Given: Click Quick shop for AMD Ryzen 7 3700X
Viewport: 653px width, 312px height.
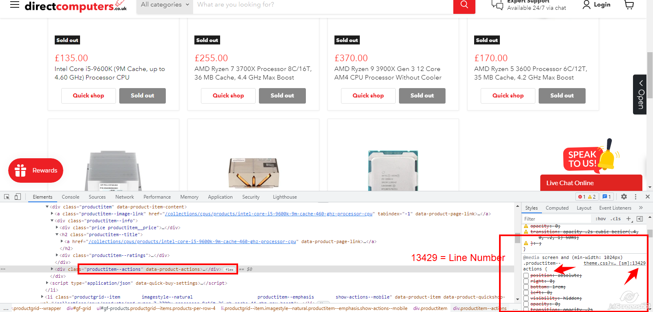Looking at the screenshot, I should click(x=228, y=95).
